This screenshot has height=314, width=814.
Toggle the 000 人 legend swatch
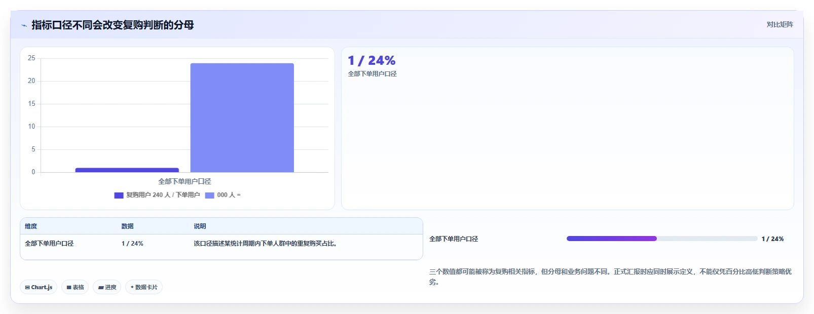(x=210, y=195)
